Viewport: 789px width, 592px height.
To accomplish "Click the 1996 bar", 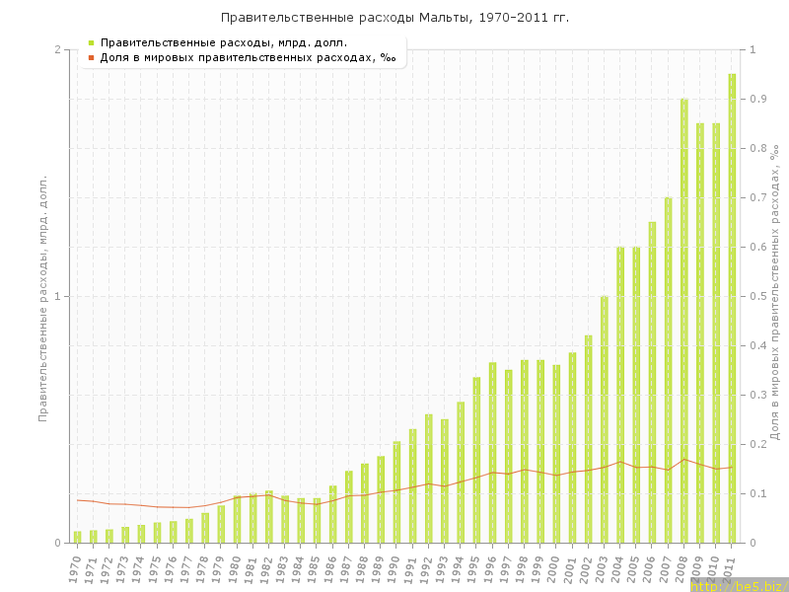I will click(492, 452).
